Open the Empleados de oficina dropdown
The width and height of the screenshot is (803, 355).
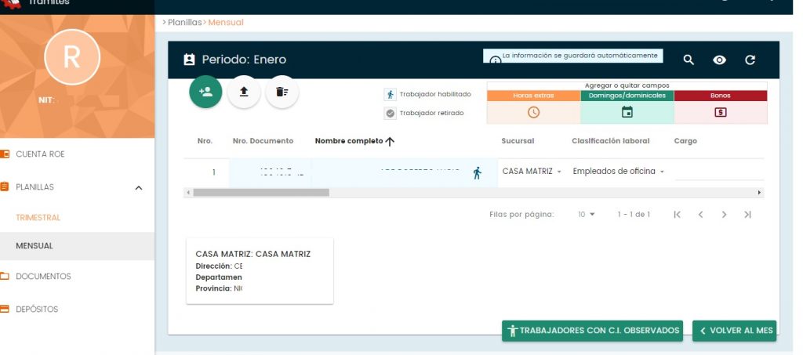[618, 172]
